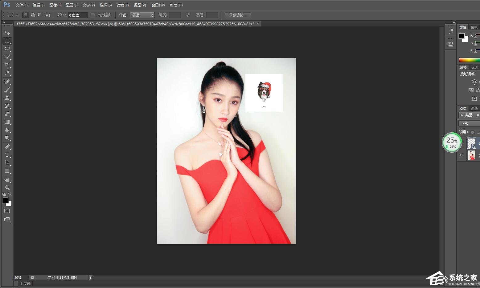Select the Lasso tool
The height and width of the screenshot is (288, 480).
point(7,49)
